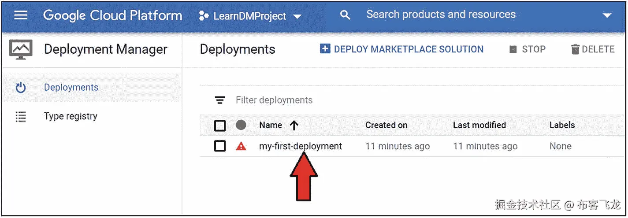This screenshot has width=628, height=218.
Task: Click Deploy Marketplace Solution button
Action: pos(402,49)
